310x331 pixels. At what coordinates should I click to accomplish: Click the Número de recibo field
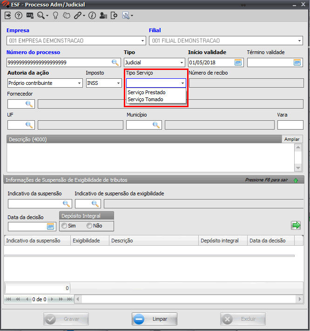(246, 83)
